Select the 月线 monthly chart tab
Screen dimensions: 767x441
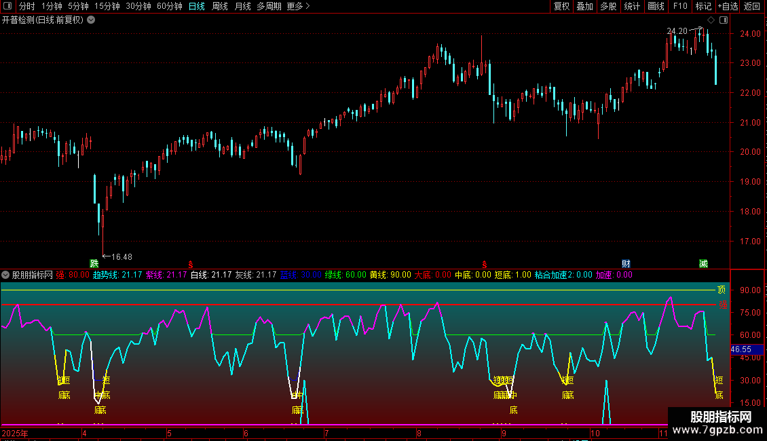click(x=242, y=6)
